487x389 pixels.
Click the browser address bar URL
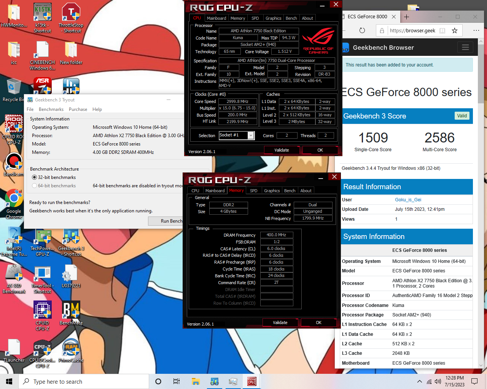tap(412, 31)
